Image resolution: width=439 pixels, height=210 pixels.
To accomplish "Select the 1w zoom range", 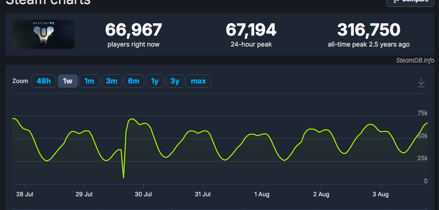I will coord(68,81).
